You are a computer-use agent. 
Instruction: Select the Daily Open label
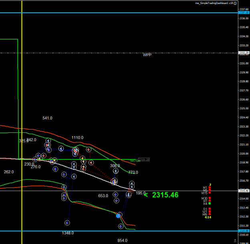pos(135,161)
